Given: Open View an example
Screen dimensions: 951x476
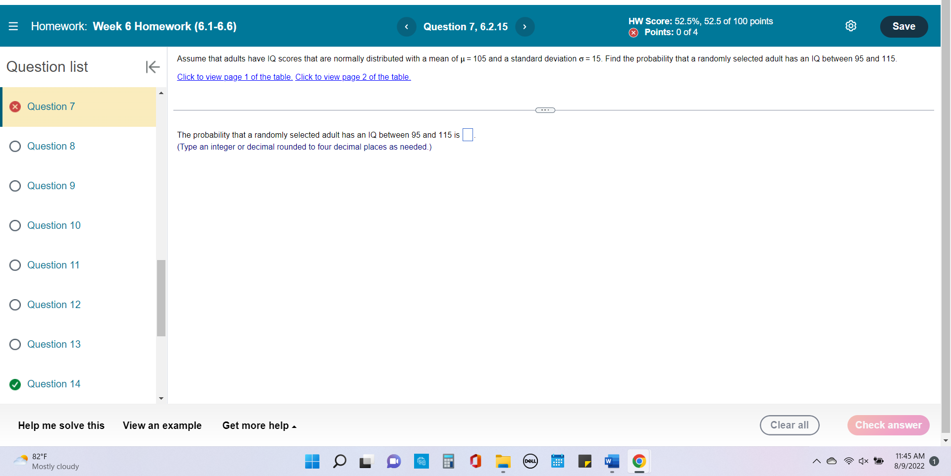Looking at the screenshot, I should coord(162,425).
